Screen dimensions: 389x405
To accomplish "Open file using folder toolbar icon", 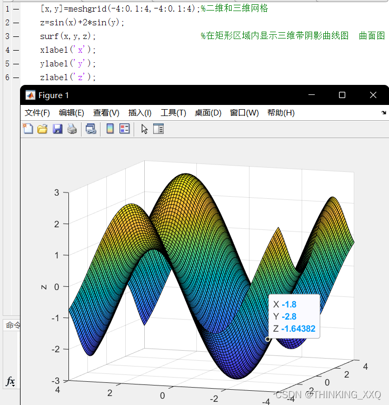I will coord(43,129).
